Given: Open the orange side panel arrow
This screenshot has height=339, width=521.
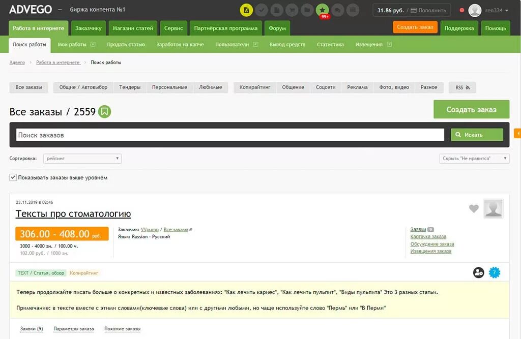Looking at the screenshot, I should pyautogui.click(x=517, y=134).
